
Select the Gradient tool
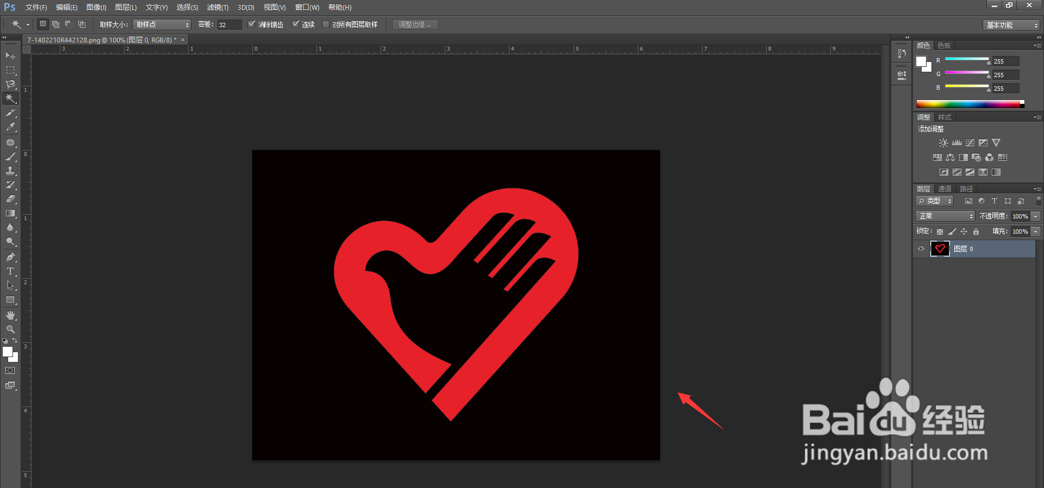[10, 213]
